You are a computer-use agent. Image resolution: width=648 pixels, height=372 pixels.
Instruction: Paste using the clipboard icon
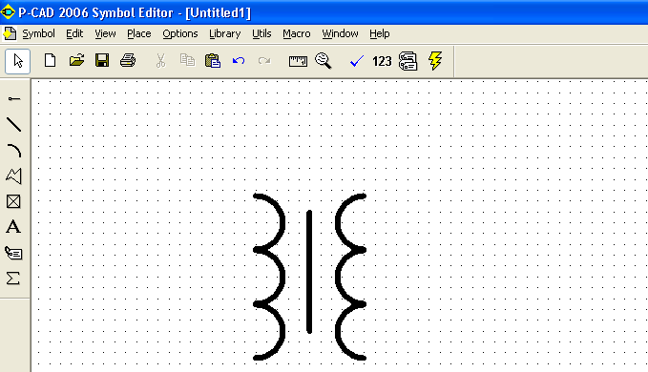[x=213, y=61]
